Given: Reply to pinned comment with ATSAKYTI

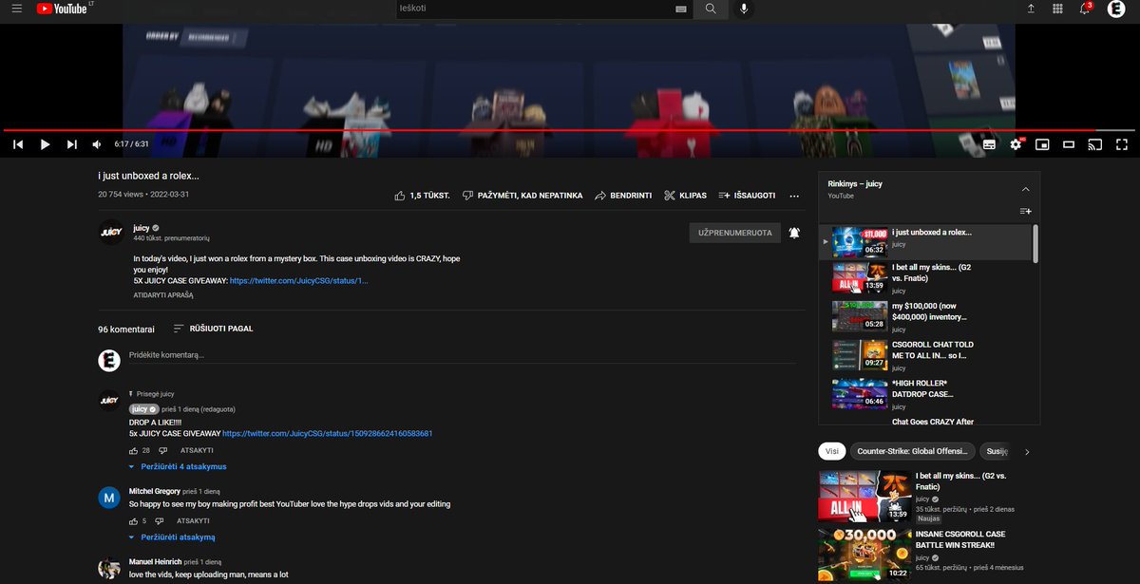Looking at the screenshot, I should [x=197, y=450].
